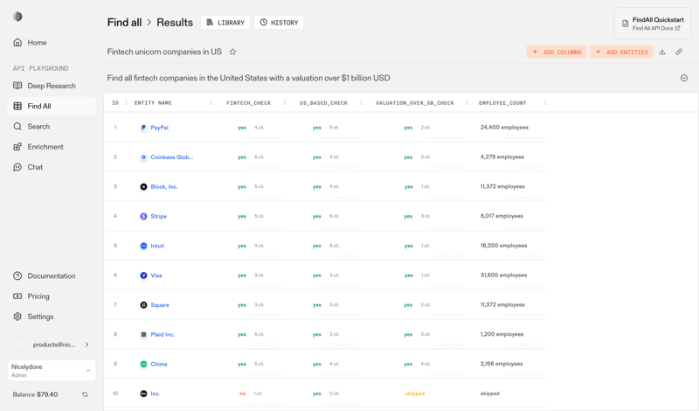Image resolution: width=699 pixels, height=411 pixels.
Task: Copy the share link icon
Action: [x=679, y=52]
